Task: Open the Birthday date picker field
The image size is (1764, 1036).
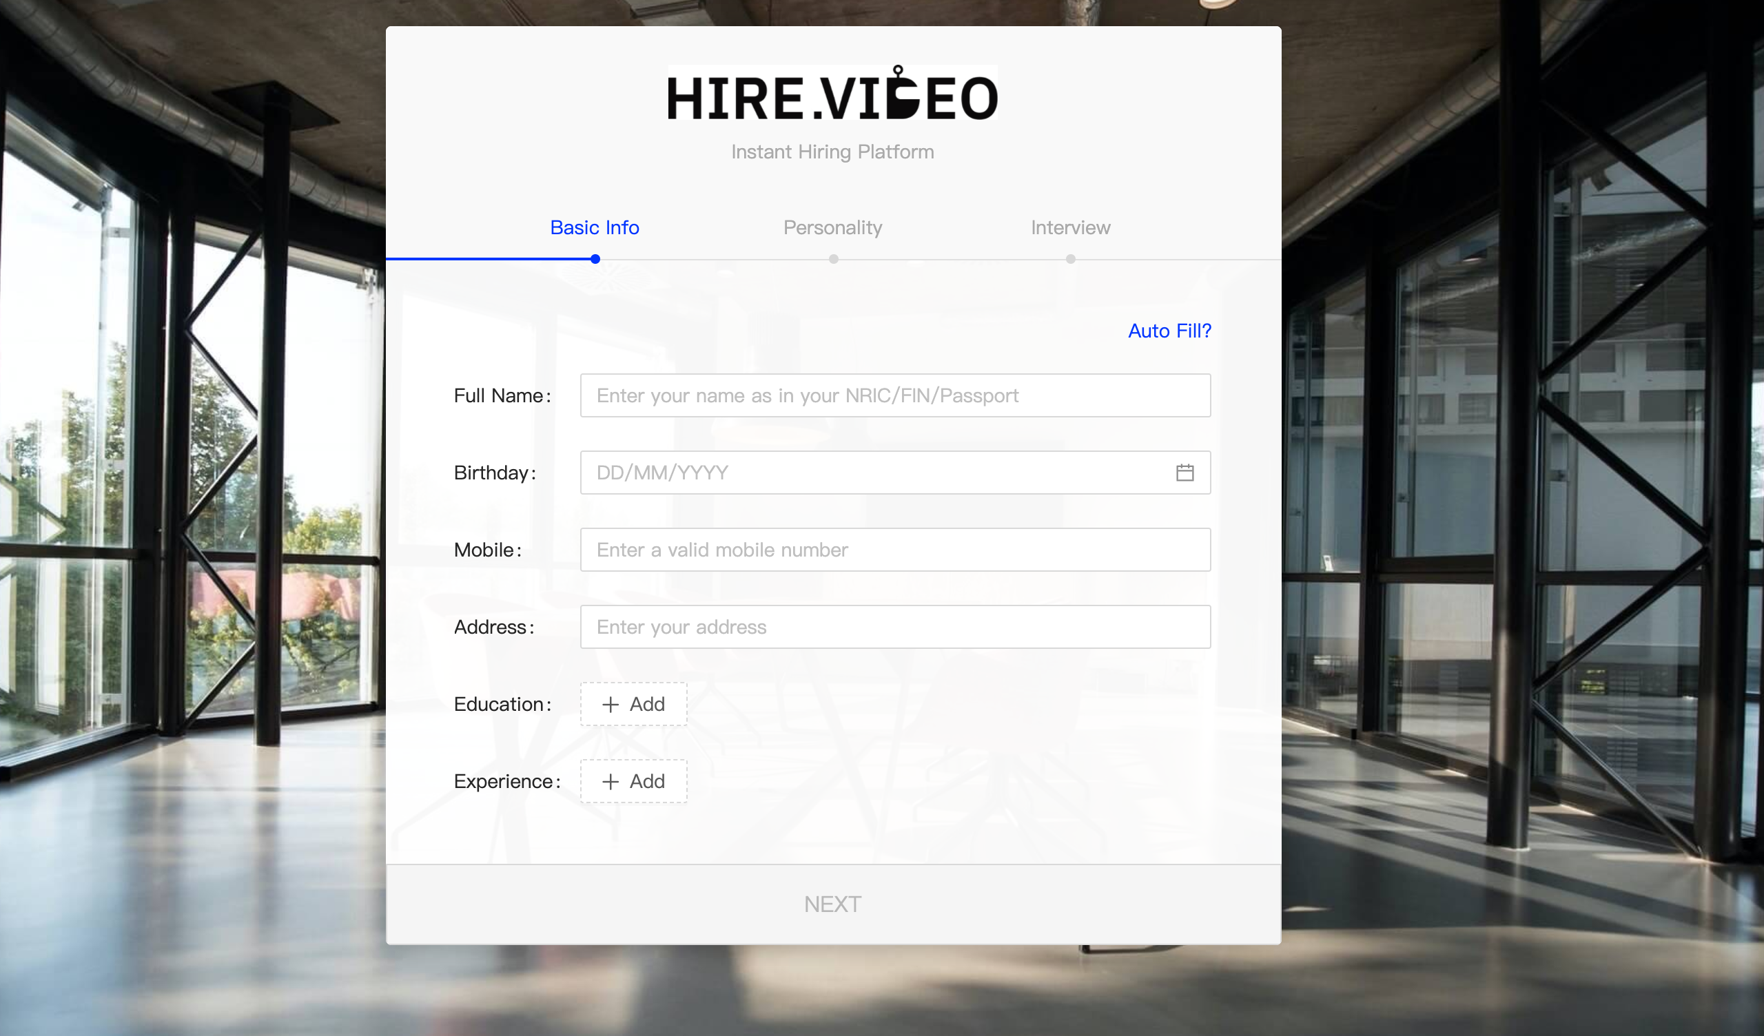Action: pyautogui.click(x=875, y=473)
